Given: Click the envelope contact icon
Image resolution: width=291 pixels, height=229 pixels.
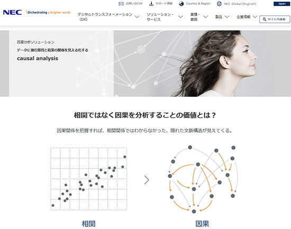Looking at the screenshot, I should [121, 4].
